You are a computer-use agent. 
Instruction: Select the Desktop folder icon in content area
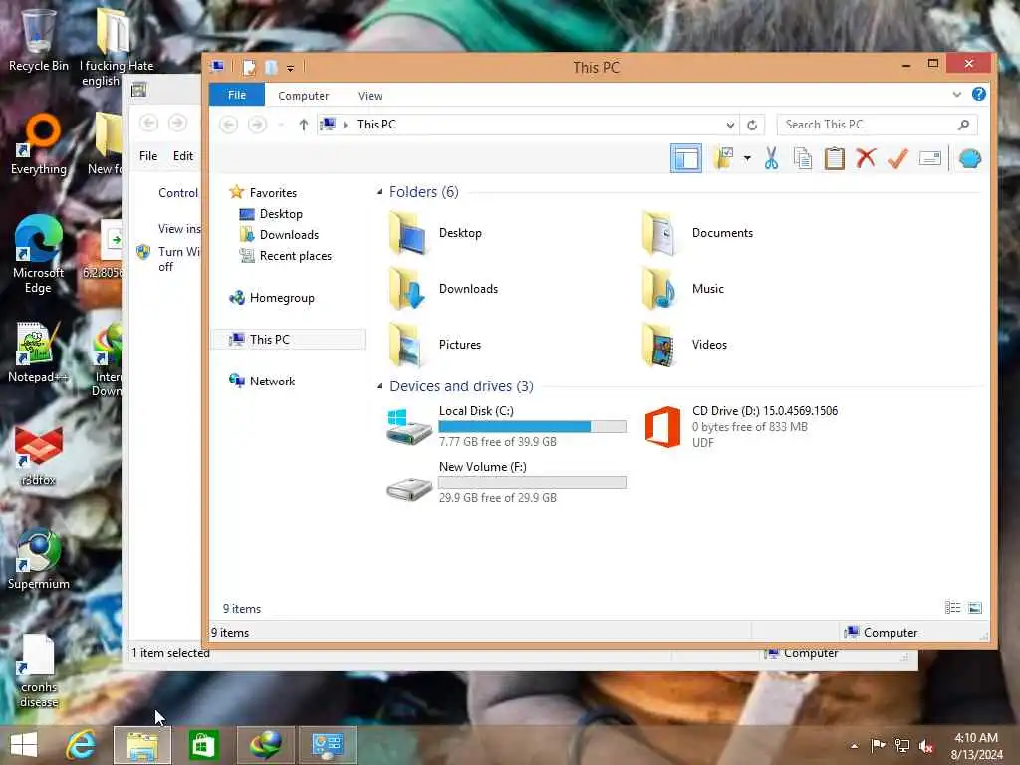pyautogui.click(x=407, y=233)
